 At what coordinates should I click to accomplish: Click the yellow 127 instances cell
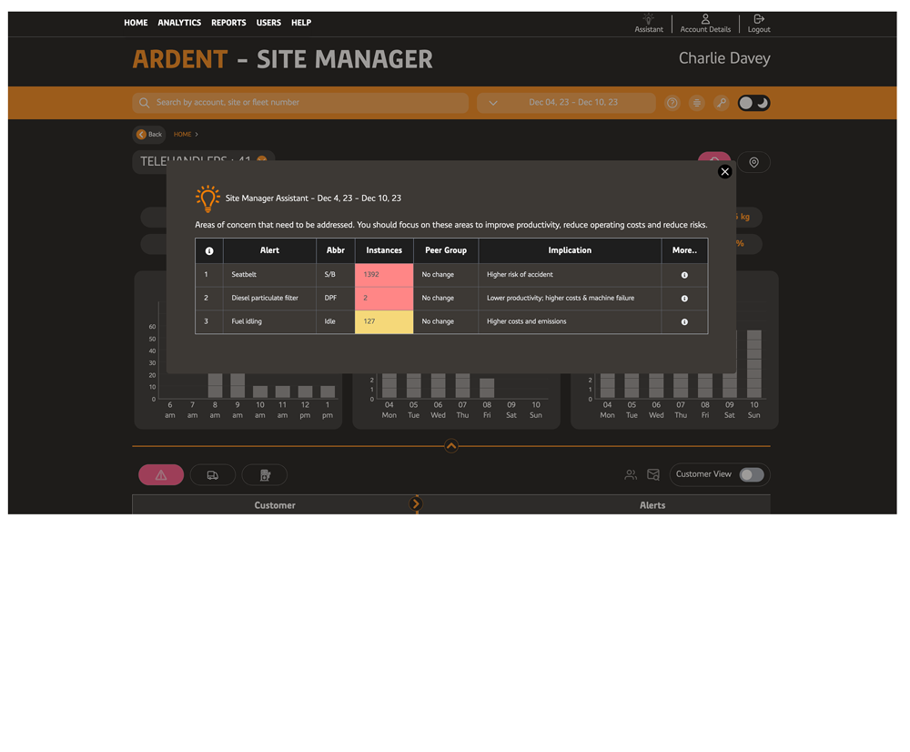[384, 321]
